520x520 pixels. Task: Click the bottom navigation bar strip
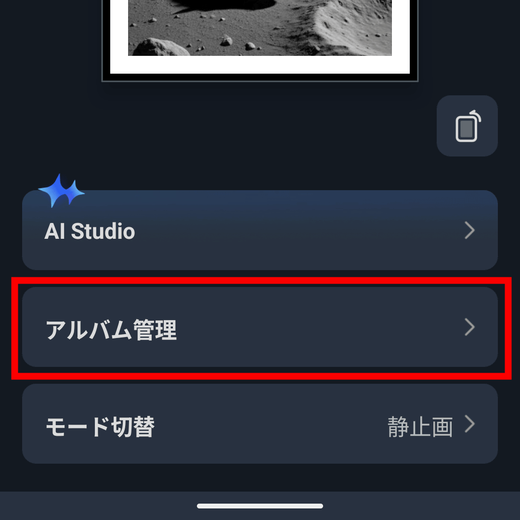click(x=260, y=506)
